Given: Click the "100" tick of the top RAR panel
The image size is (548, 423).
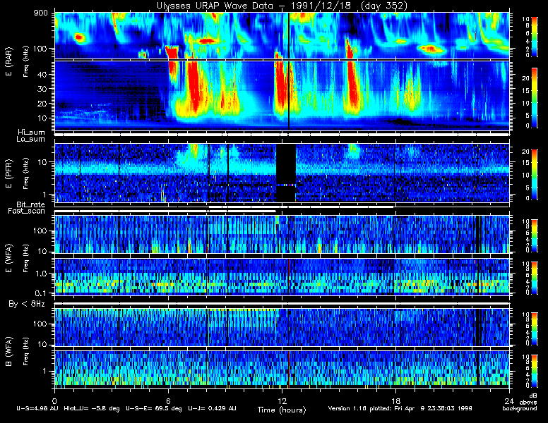Looking at the screenshot, I should point(40,49).
